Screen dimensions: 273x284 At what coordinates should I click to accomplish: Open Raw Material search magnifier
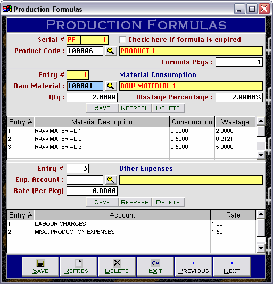111,86
